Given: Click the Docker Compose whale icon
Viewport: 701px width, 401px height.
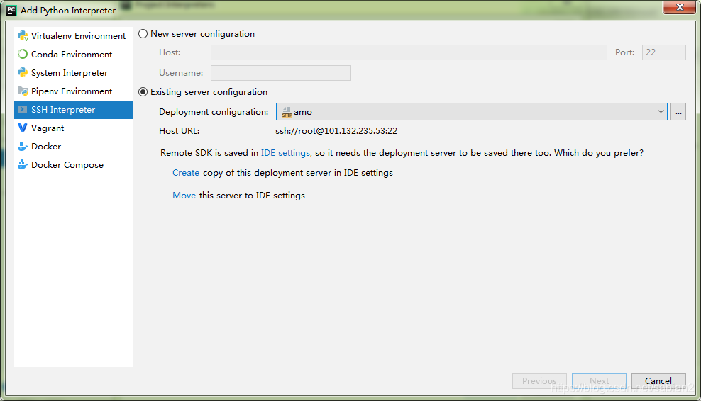Looking at the screenshot, I should click(23, 165).
